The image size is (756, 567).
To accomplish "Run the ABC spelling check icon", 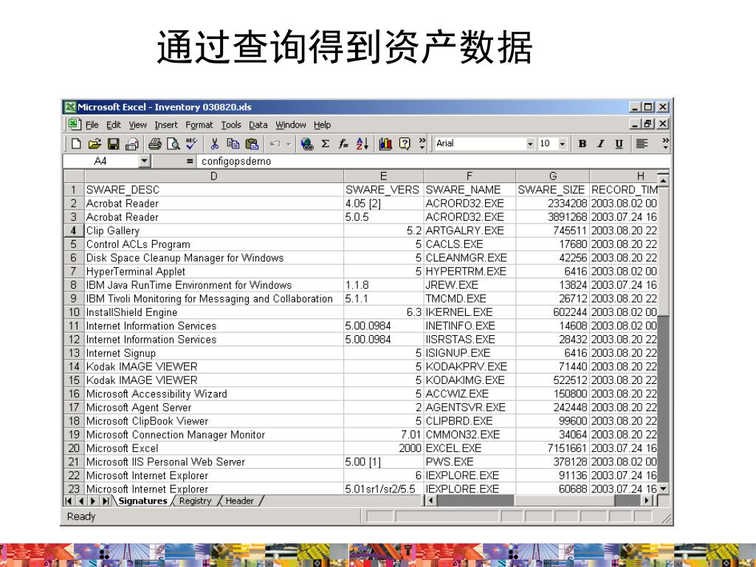I will coord(191,144).
